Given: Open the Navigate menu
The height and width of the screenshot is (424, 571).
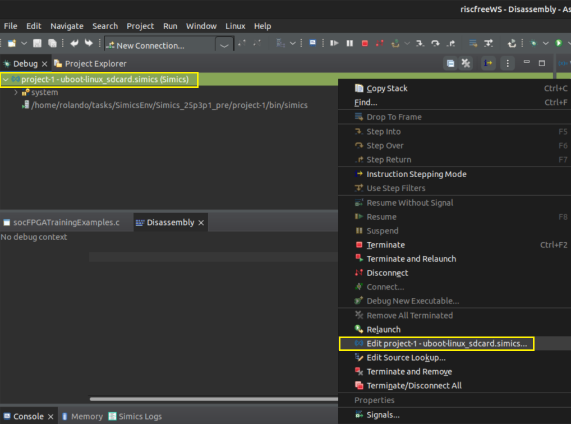Looking at the screenshot, I should [x=67, y=26].
